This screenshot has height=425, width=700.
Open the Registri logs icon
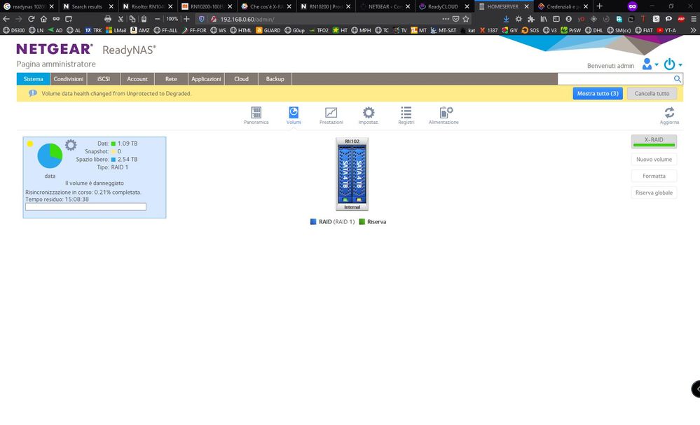point(406,113)
